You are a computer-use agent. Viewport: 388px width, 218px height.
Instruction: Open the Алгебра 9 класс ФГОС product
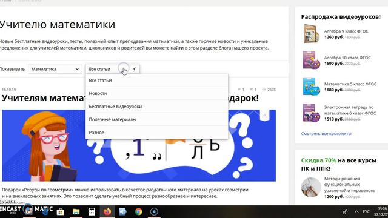[x=346, y=31]
